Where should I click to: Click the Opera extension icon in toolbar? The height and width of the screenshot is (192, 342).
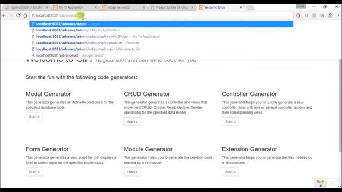[x=298, y=15]
